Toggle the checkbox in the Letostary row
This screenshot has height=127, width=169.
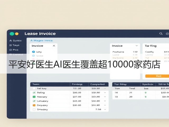(34, 101)
